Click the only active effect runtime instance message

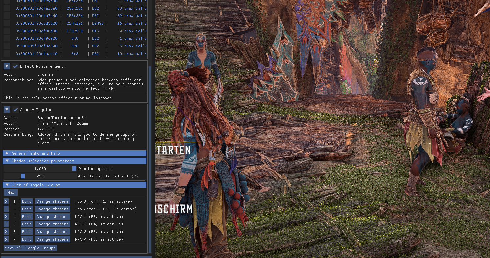click(x=58, y=98)
